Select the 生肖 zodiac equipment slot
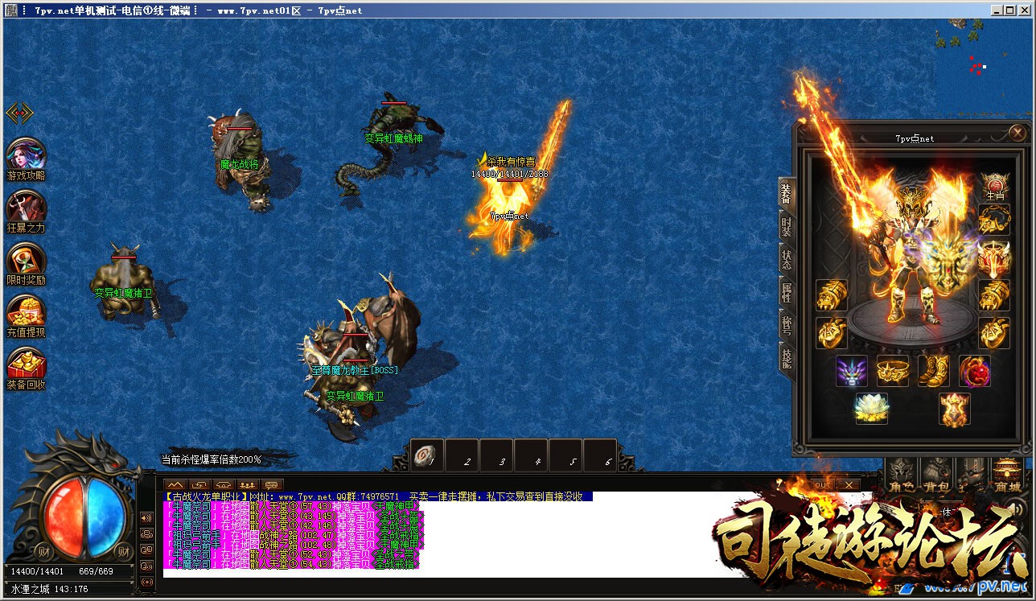 pyautogui.click(x=995, y=187)
